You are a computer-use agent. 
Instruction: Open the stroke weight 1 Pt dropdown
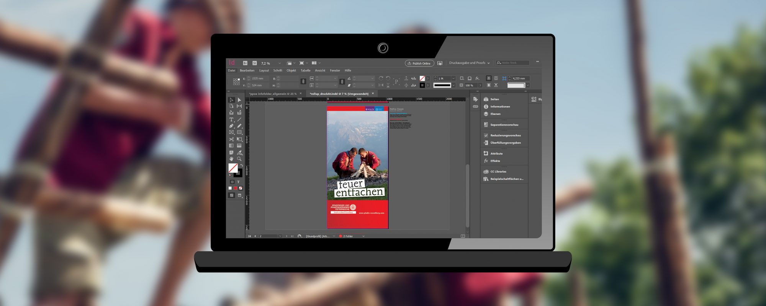pyautogui.click(x=453, y=78)
